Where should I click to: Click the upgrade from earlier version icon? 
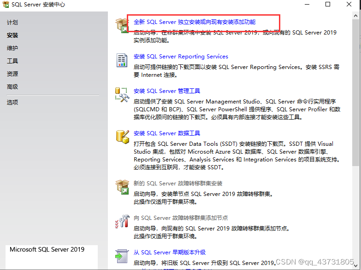[122, 256]
